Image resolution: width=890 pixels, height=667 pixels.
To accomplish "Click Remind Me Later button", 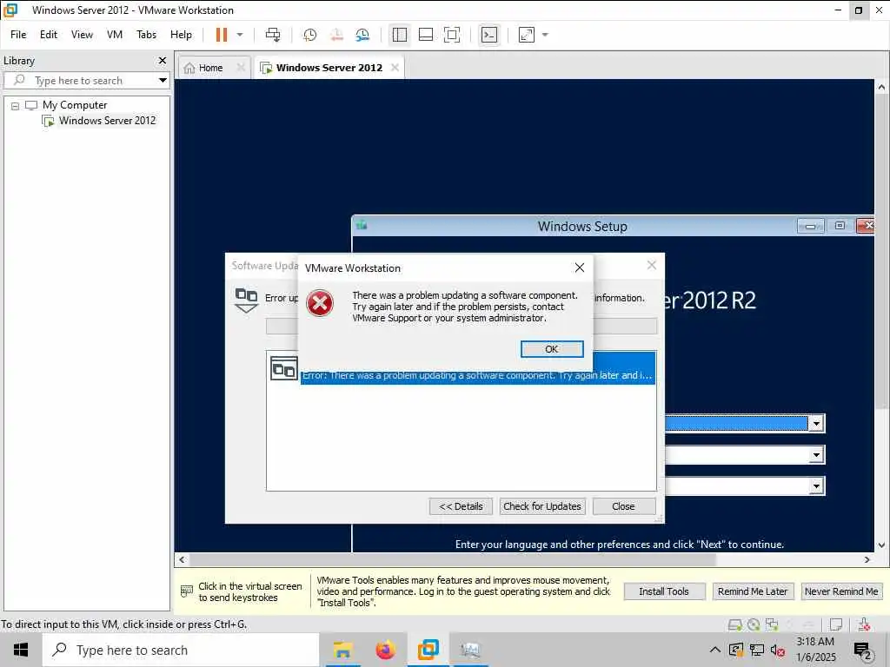I will (753, 591).
